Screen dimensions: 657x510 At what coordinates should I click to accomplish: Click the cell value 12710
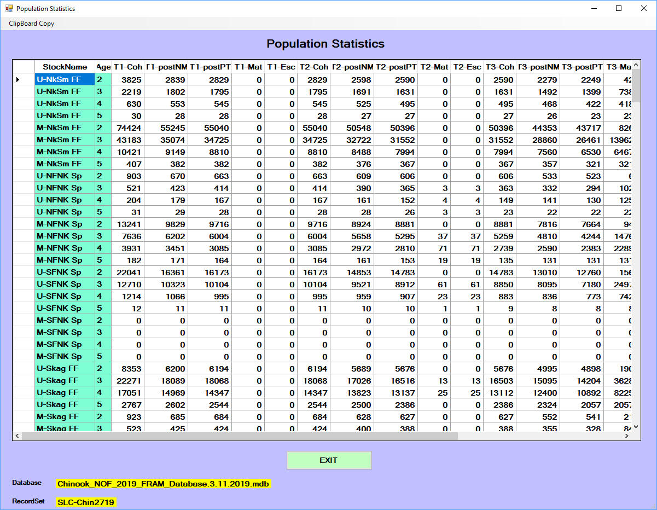click(127, 284)
